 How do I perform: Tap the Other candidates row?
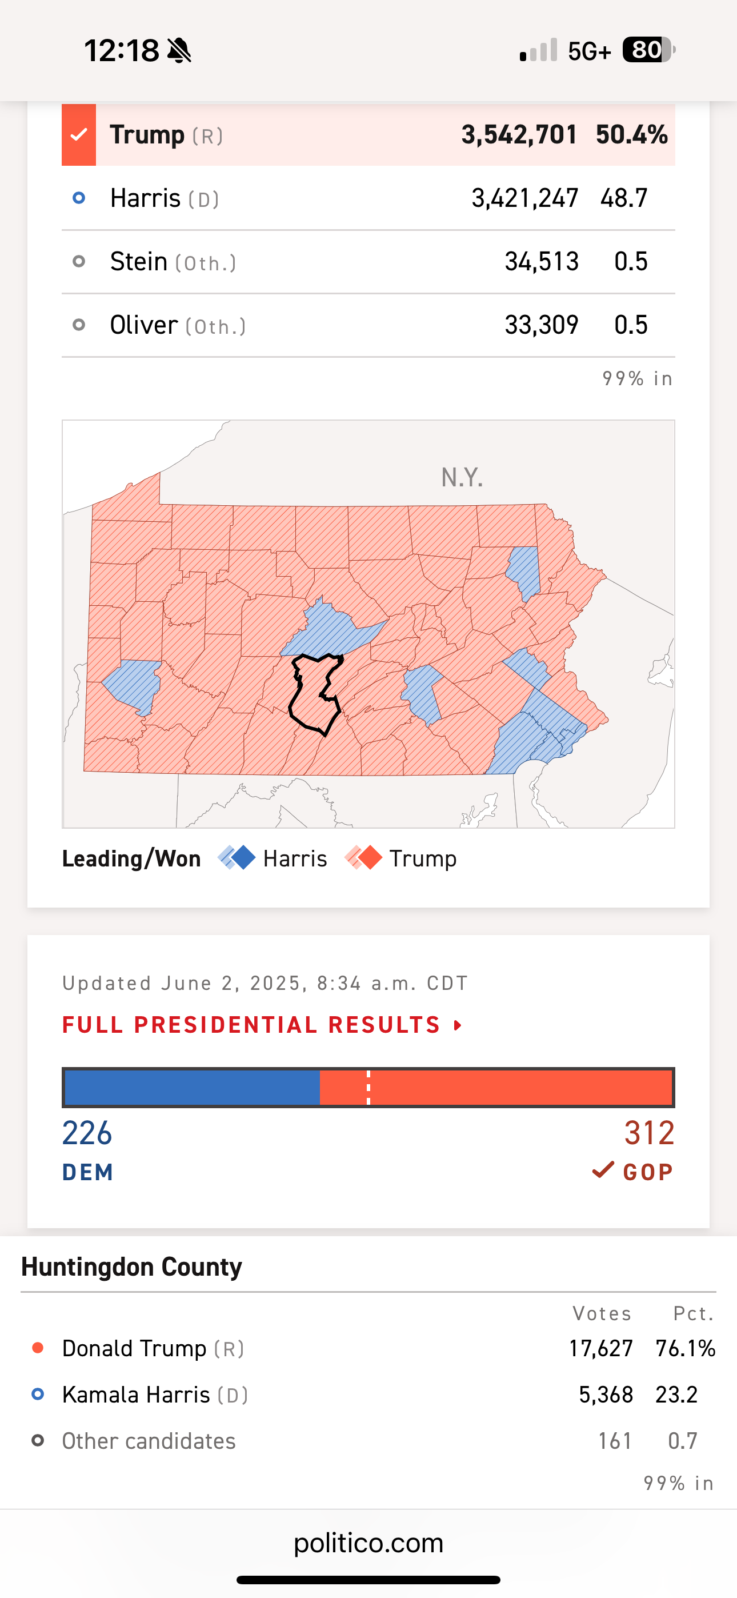[368, 1440]
